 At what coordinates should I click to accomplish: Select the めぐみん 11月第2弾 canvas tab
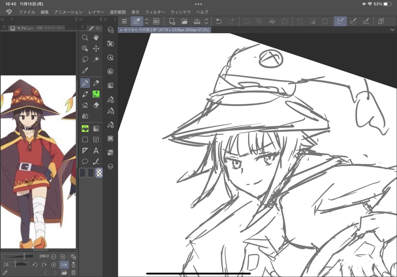(x=165, y=30)
